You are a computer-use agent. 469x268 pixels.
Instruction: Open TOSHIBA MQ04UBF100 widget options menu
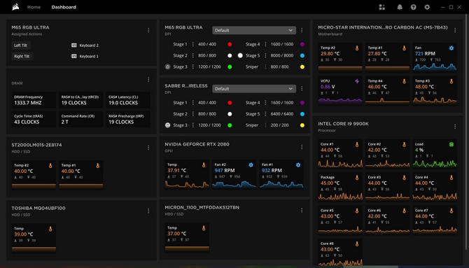pos(148,211)
